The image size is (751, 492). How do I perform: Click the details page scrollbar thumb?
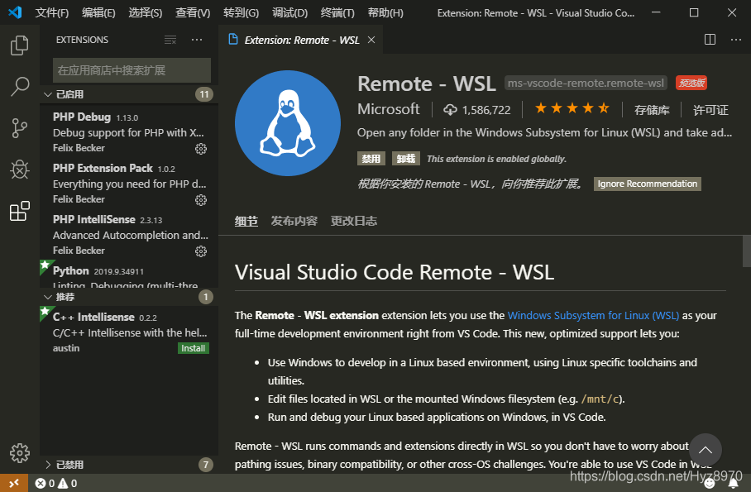click(746, 251)
